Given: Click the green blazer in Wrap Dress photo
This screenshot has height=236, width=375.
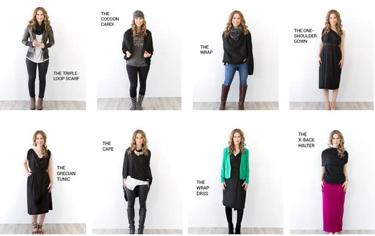Looking at the screenshot, I should [235, 165].
